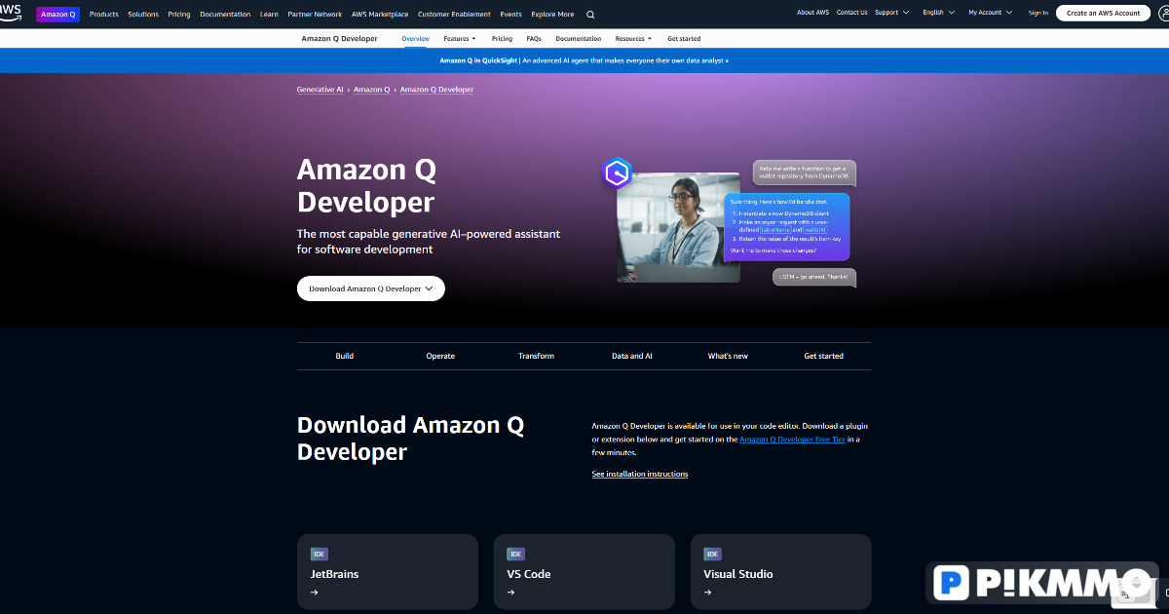The height and width of the screenshot is (614, 1169).
Task: Open Documentation in the top navigation
Action: pos(225,15)
